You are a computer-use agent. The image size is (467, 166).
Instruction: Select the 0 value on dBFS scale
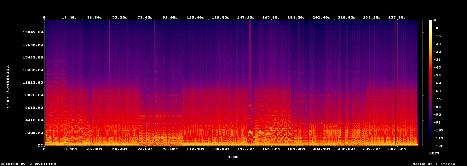click(435, 20)
